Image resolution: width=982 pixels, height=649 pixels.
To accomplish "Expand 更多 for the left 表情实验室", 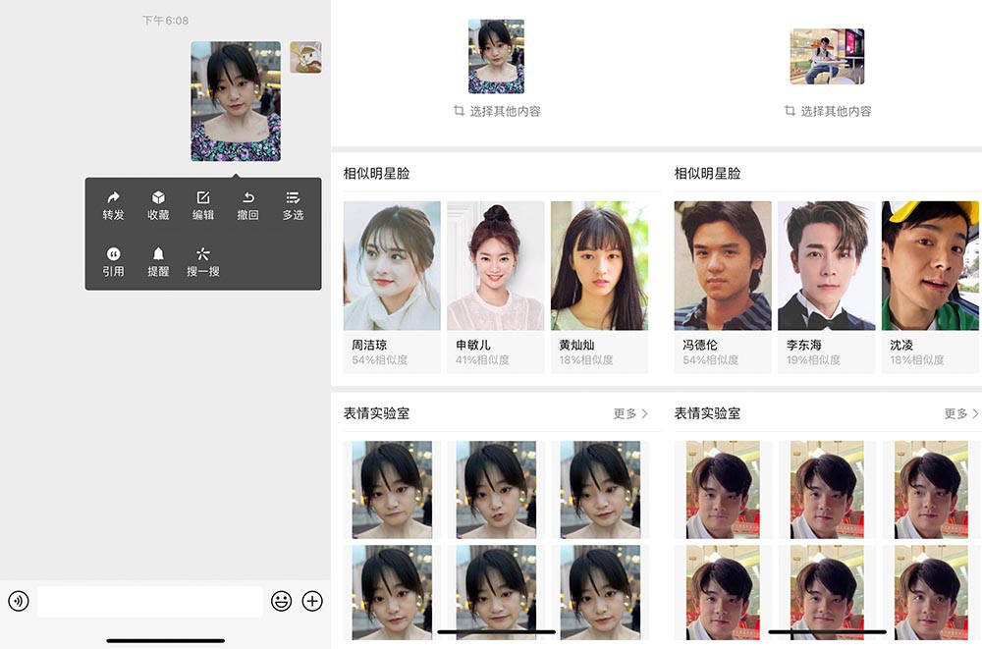I will 632,413.
